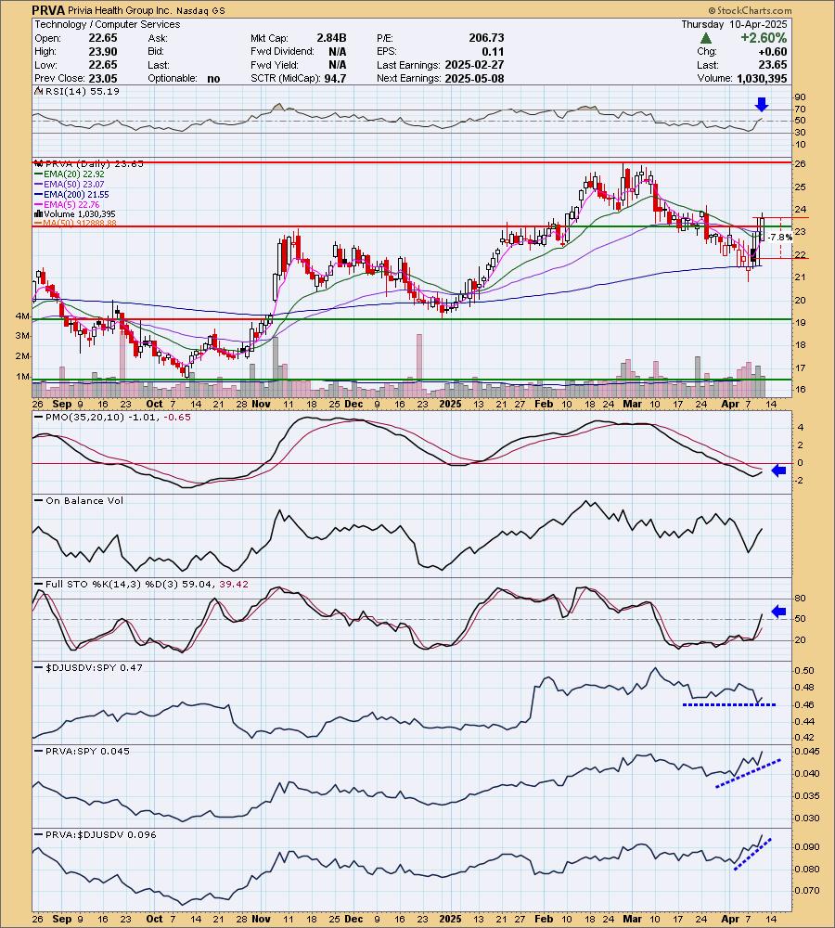
Task: Click the High price value 23.90
Action: (103, 51)
